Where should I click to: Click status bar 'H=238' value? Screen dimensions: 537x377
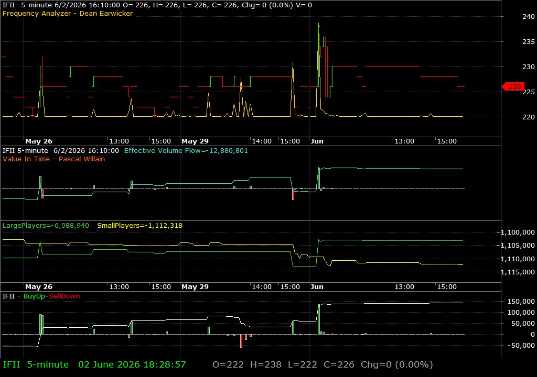[266, 364]
